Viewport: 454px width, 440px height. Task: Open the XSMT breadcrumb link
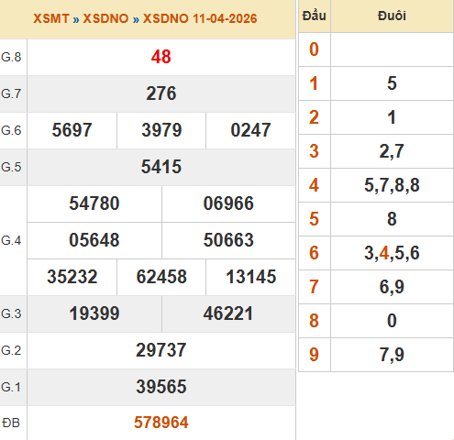[51, 18]
